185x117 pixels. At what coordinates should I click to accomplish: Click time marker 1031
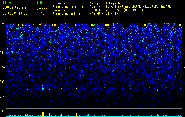(20, 25)
